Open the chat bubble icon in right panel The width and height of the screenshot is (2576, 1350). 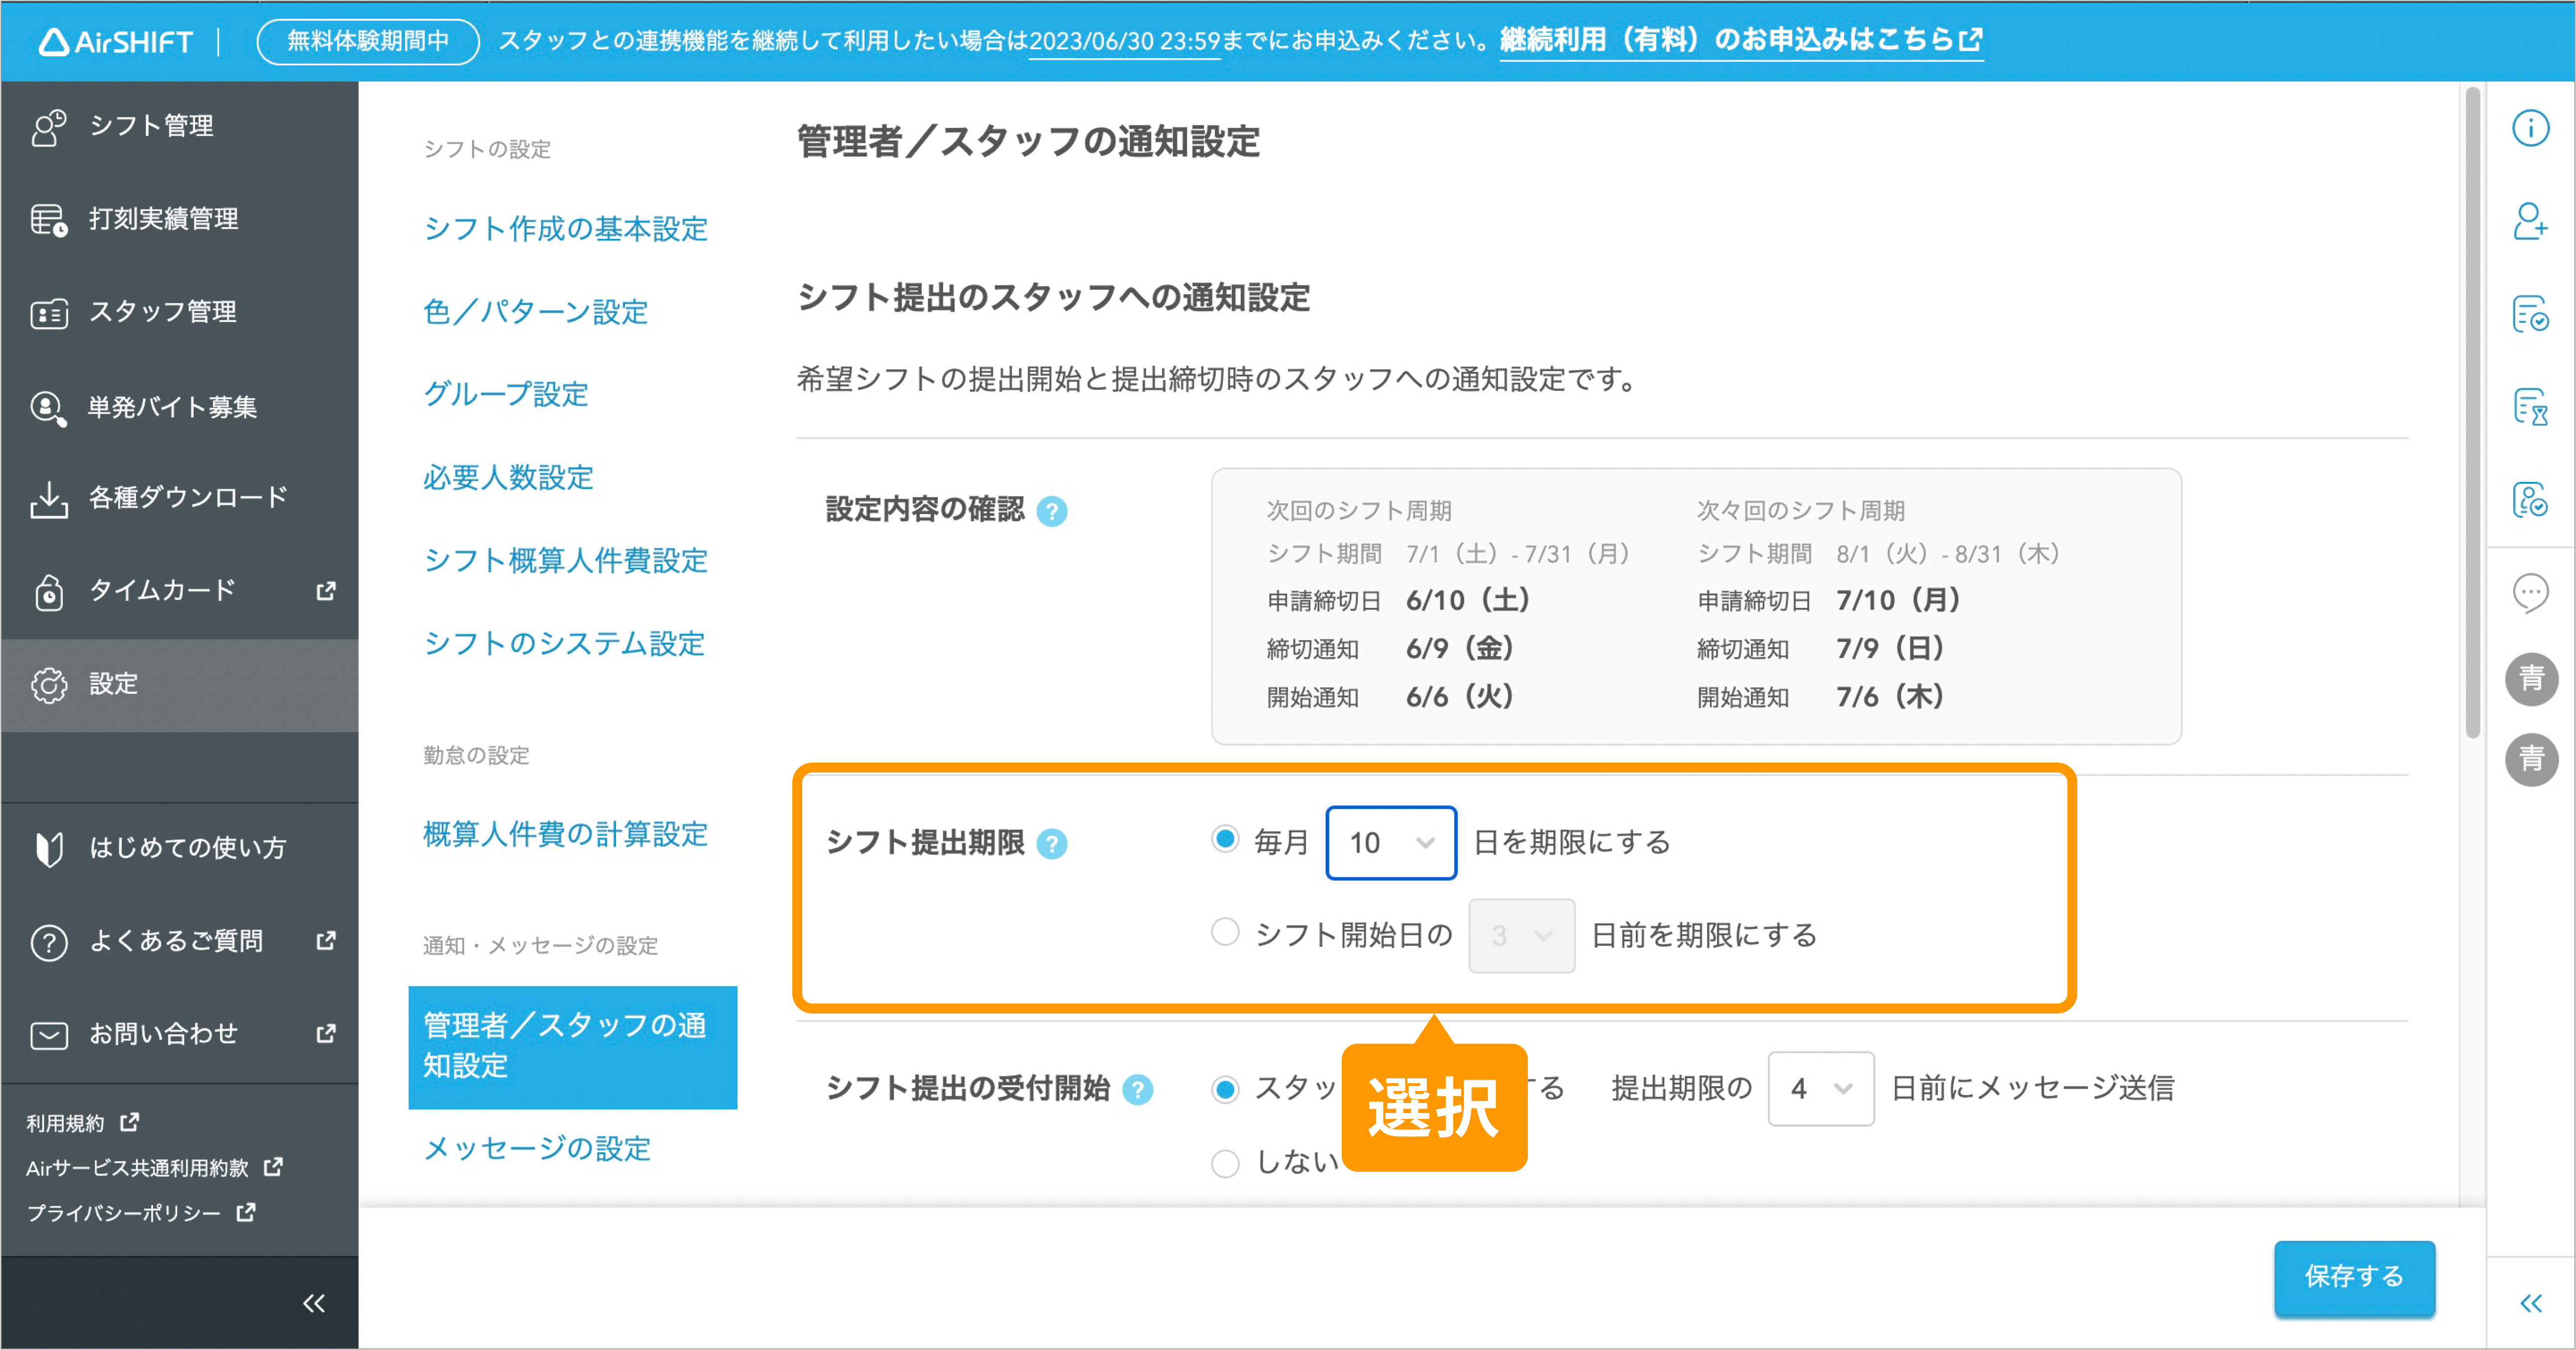tap(2531, 593)
